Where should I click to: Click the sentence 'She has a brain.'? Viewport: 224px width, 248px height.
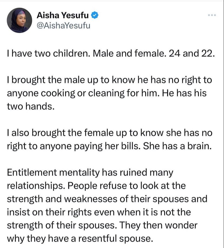[177, 146]
